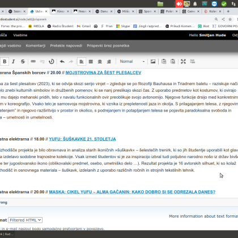Align text left

(x=82, y=61)
